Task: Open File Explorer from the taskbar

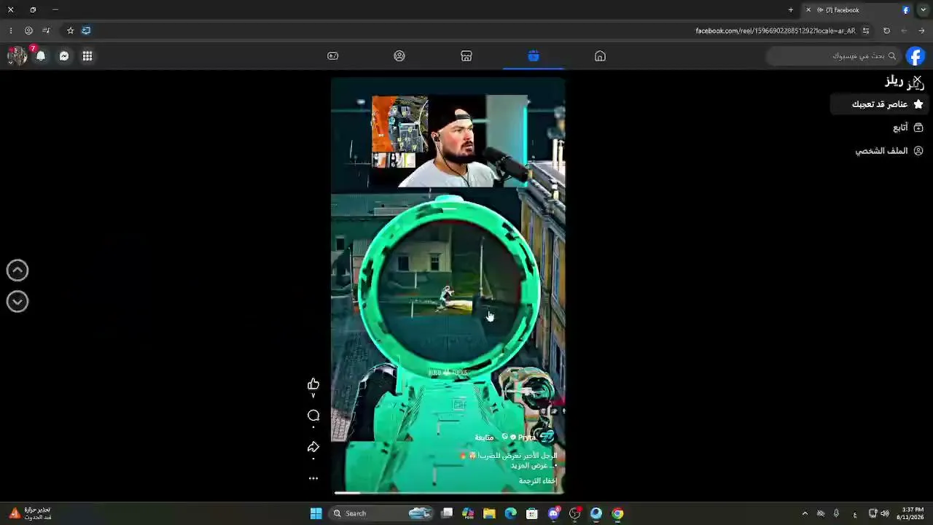Action: [x=489, y=513]
